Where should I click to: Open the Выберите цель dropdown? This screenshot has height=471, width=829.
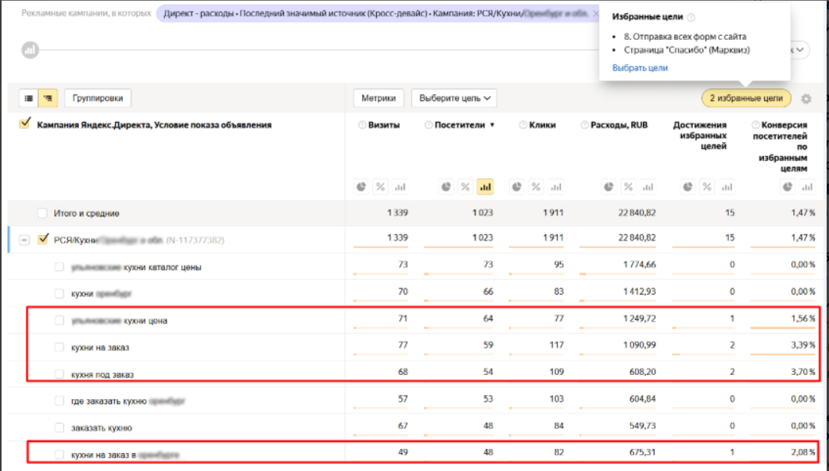coord(454,98)
